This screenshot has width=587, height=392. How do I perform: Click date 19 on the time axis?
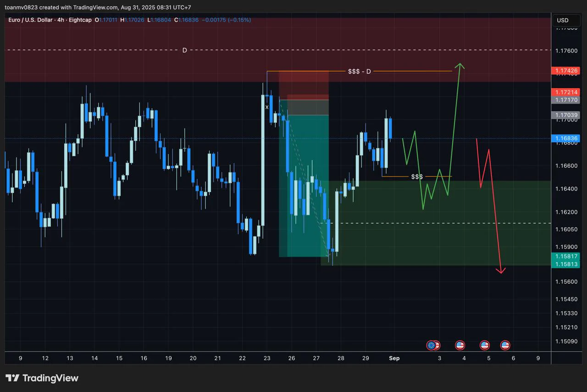pyautogui.click(x=168, y=358)
